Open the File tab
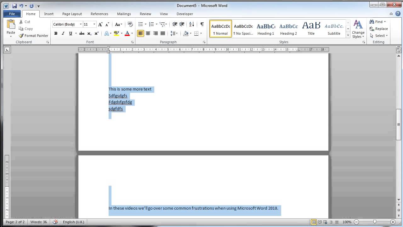Image resolution: width=403 pixels, height=227 pixels. tap(12, 14)
